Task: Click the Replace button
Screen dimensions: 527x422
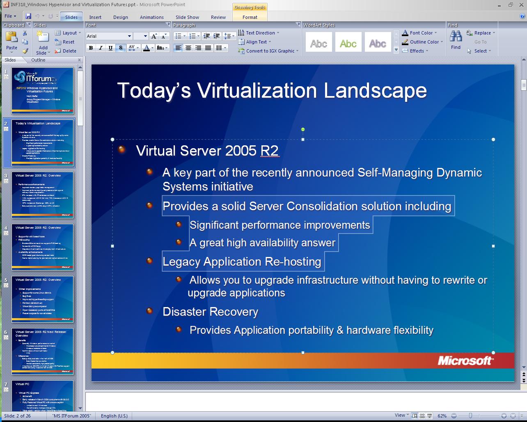Action: (x=481, y=33)
